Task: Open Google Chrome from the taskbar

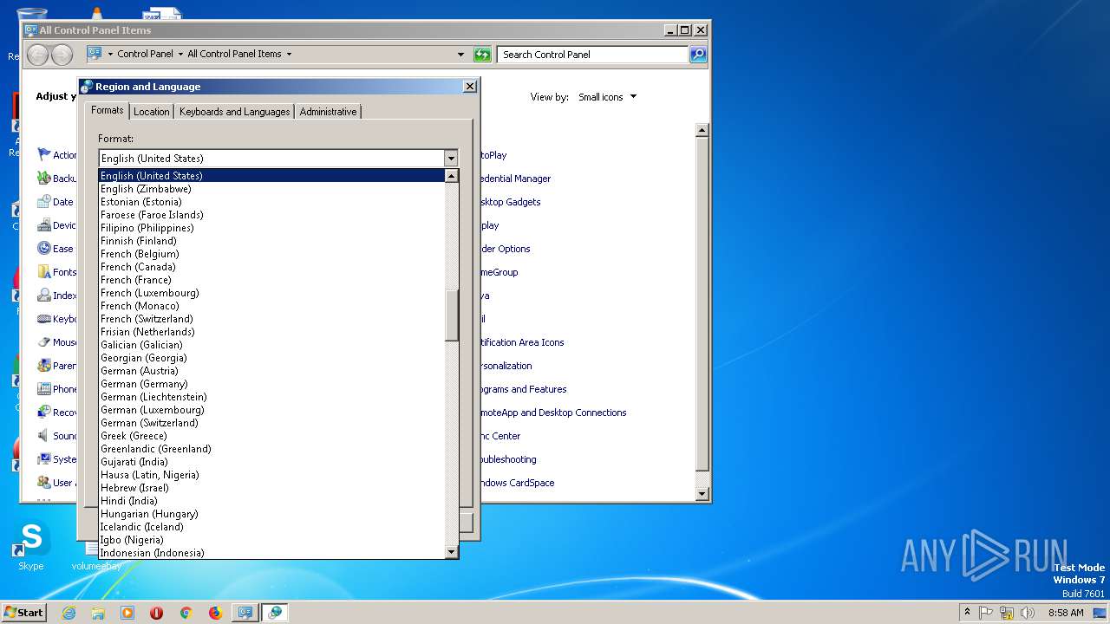Action: click(186, 613)
